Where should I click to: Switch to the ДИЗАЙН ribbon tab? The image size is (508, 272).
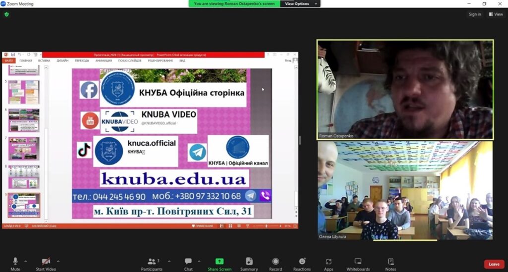63,61
